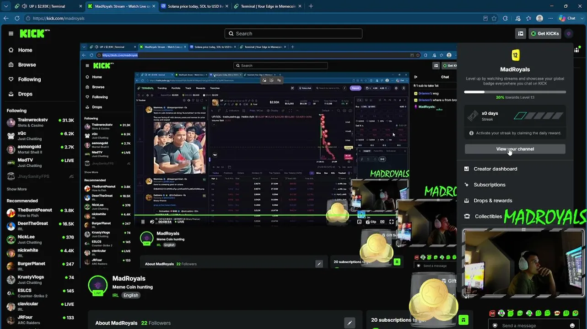The width and height of the screenshot is (587, 329).
Task: Click the x0 days Streak card
Action: click(x=515, y=116)
